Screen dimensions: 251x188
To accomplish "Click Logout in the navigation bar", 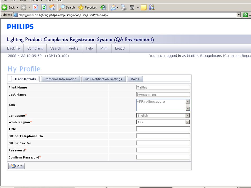I will click(x=120, y=48).
